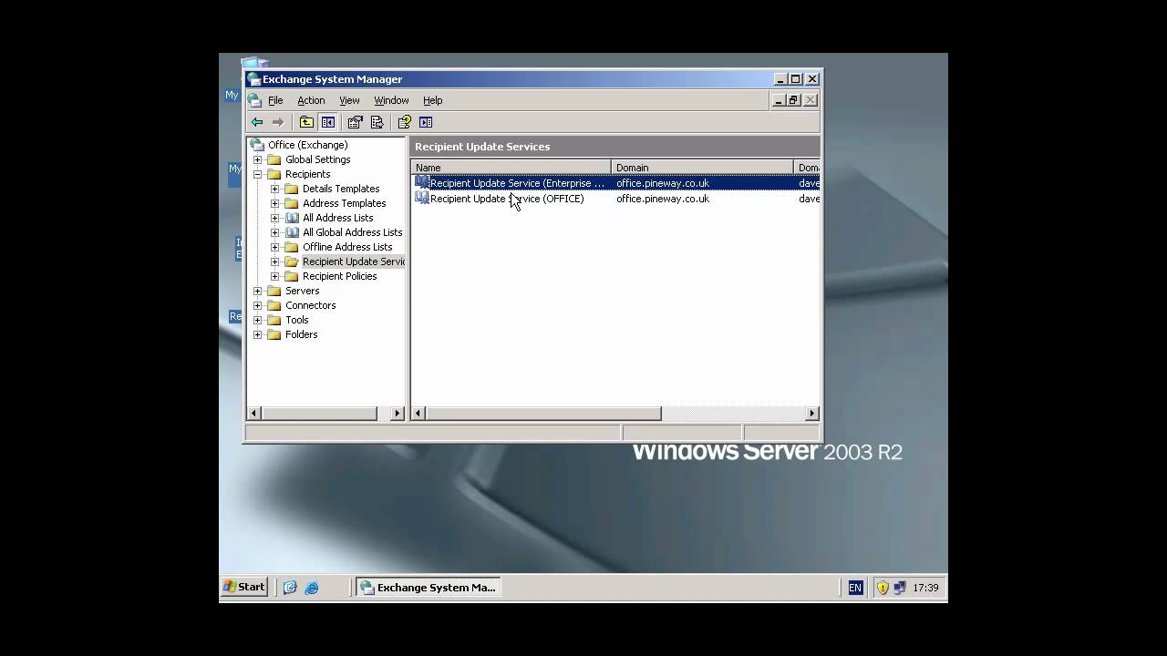Image resolution: width=1167 pixels, height=656 pixels.
Task: Click tree pane scrollbar left arrow
Action: click(254, 414)
